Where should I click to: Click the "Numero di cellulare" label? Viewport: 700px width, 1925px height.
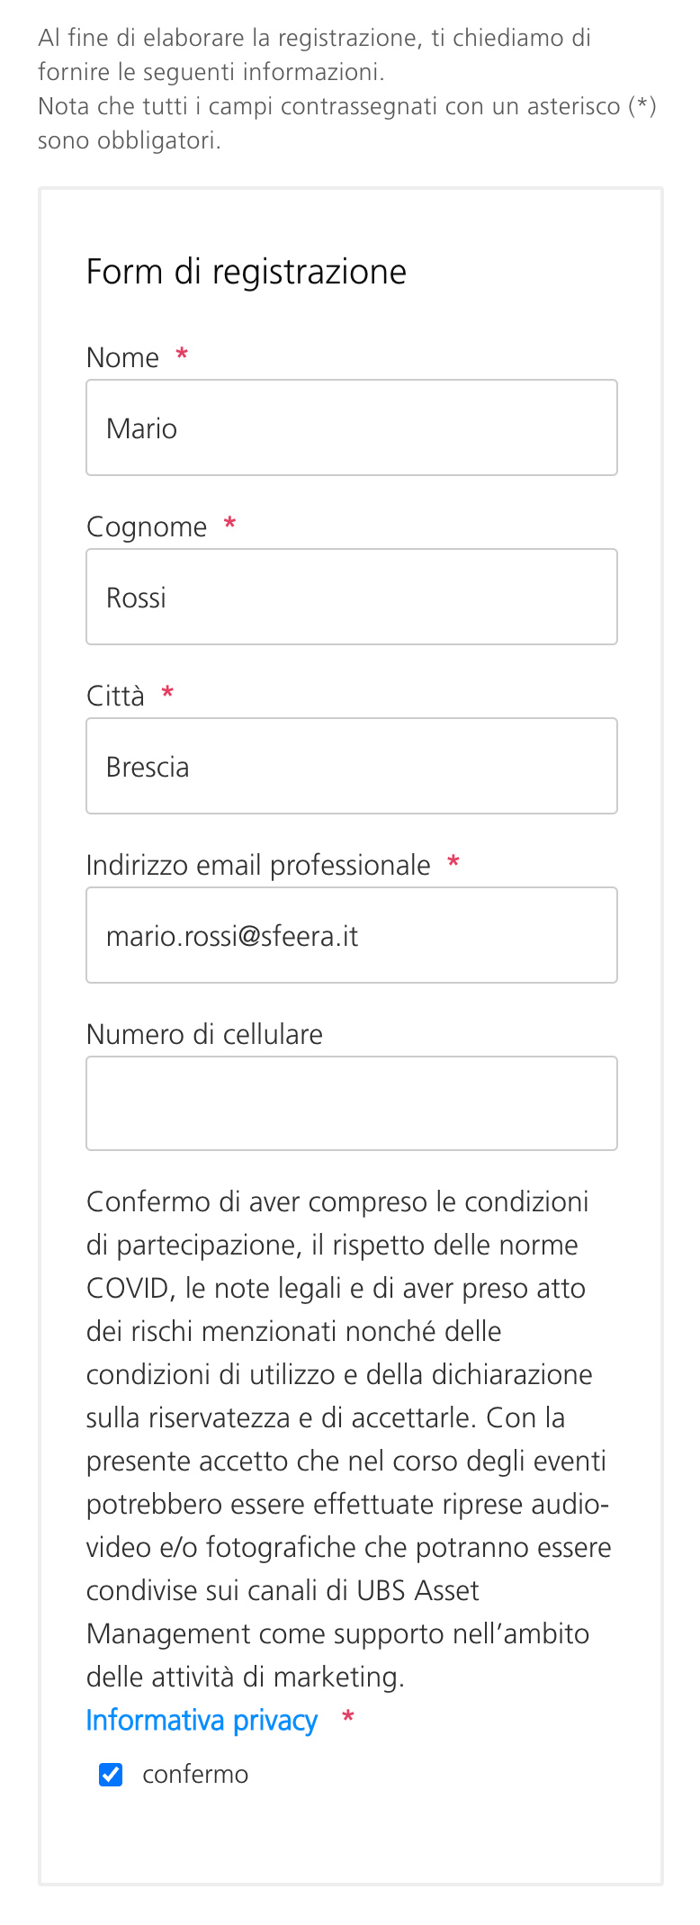pyautogui.click(x=204, y=1034)
